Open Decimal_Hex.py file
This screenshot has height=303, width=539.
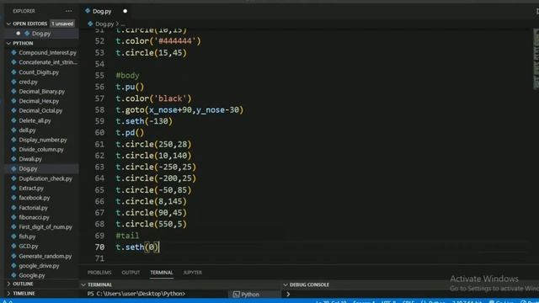coord(39,101)
